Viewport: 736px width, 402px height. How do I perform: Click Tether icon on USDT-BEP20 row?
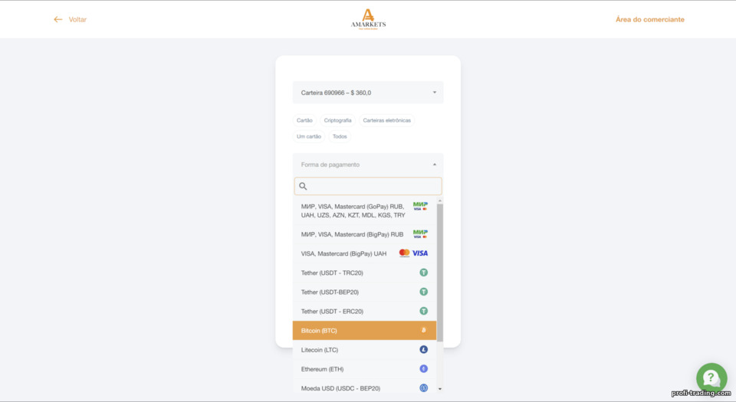click(423, 292)
